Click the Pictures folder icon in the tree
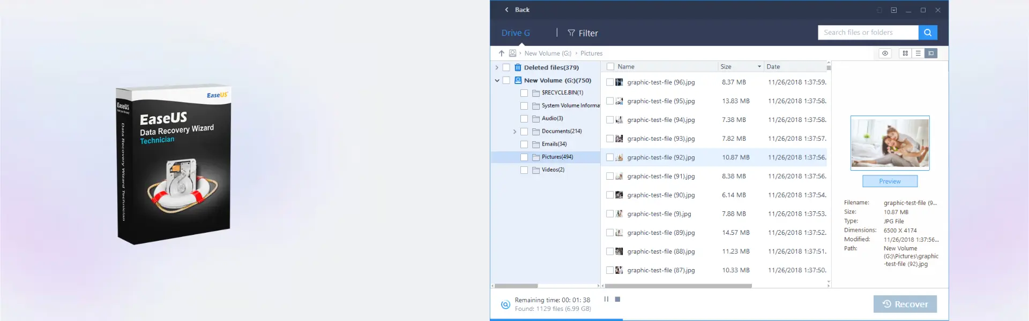The image size is (1029, 321). point(536,157)
